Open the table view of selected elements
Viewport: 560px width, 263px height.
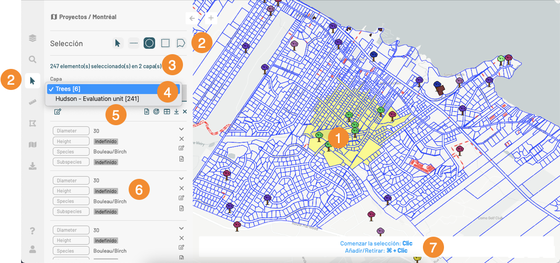coord(166,112)
